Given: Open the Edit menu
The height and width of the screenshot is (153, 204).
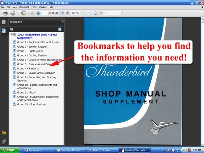Looking at the screenshot, I should coord(8,7).
